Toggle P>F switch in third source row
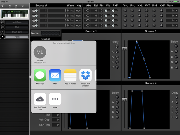Screen dimensions: 180x135 point(115,20)
